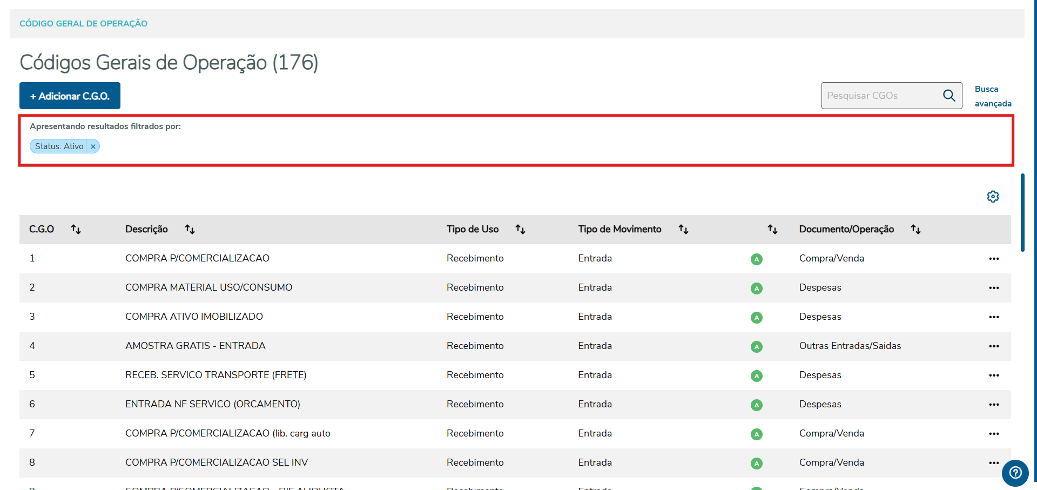
Task: Open actions menu for COMPRA MATERIAL USO/CONSUMO
Action: 994,288
